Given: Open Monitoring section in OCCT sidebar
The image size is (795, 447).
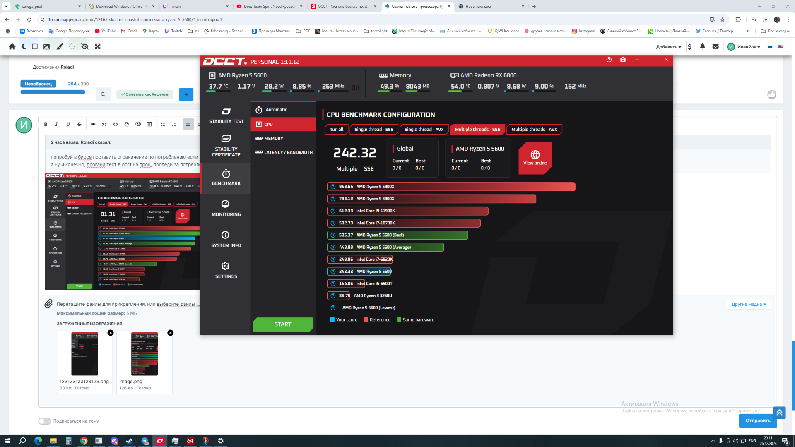Looking at the screenshot, I should coord(226,209).
